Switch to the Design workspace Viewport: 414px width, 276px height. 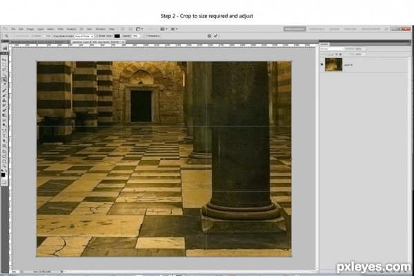(x=334, y=29)
